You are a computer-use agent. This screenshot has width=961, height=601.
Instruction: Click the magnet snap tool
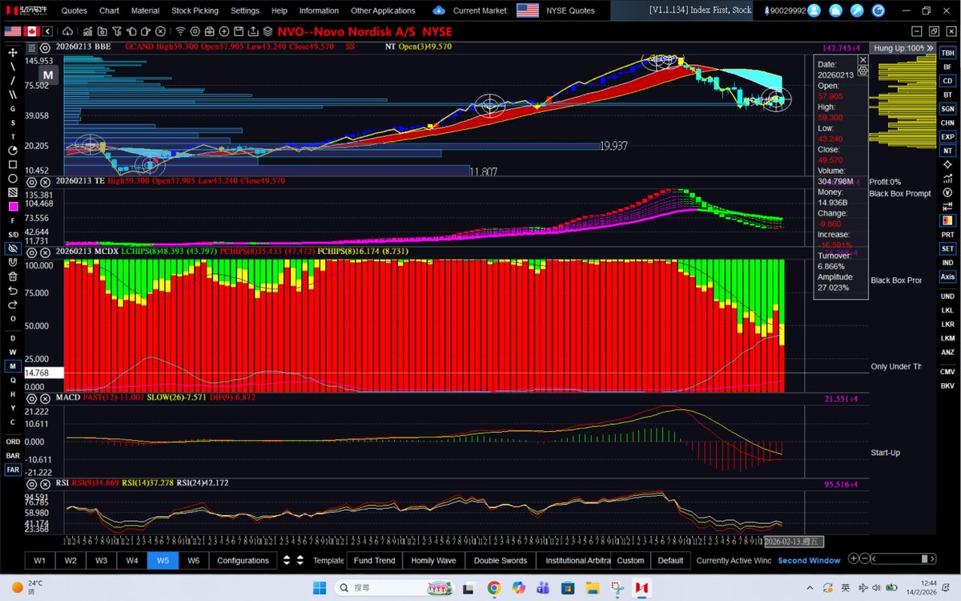pos(13,262)
